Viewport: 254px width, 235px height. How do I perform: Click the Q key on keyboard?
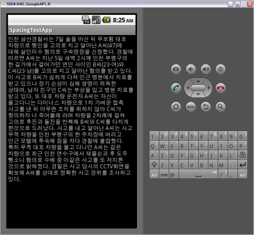154,145
